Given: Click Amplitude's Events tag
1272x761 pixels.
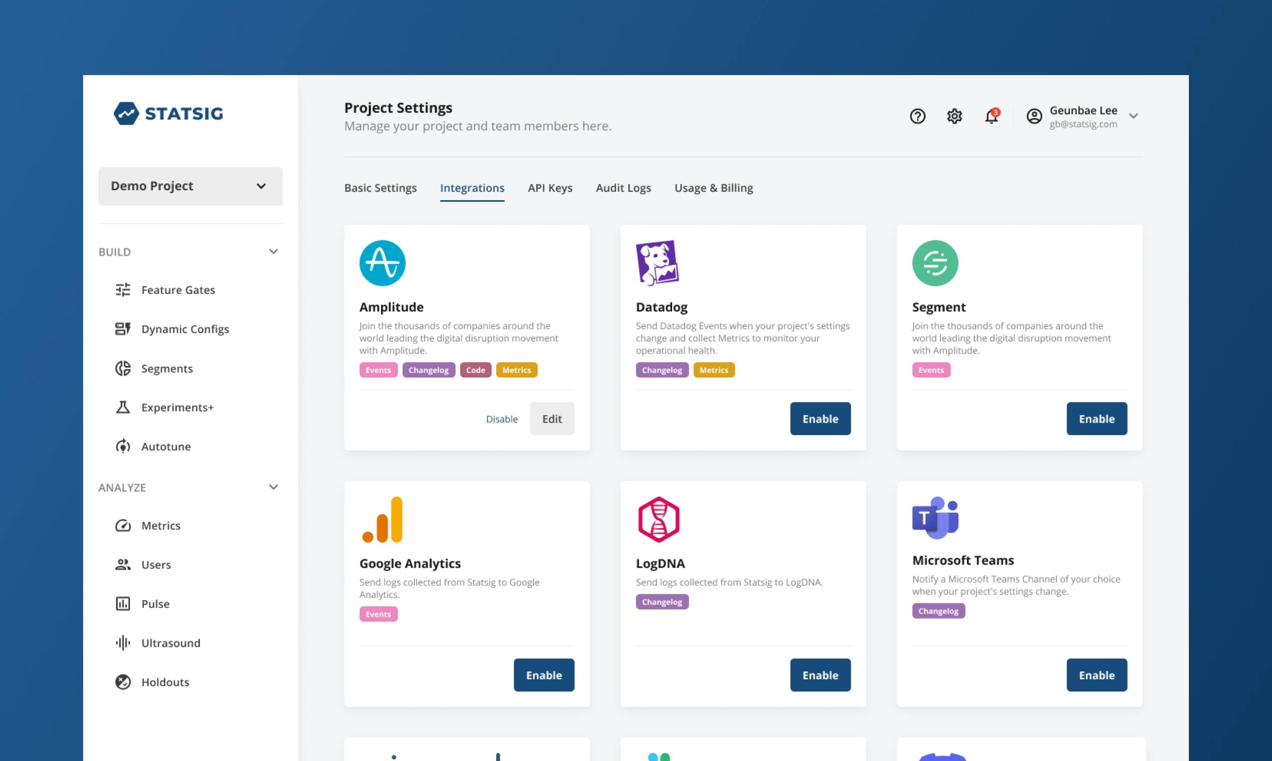Looking at the screenshot, I should [378, 369].
